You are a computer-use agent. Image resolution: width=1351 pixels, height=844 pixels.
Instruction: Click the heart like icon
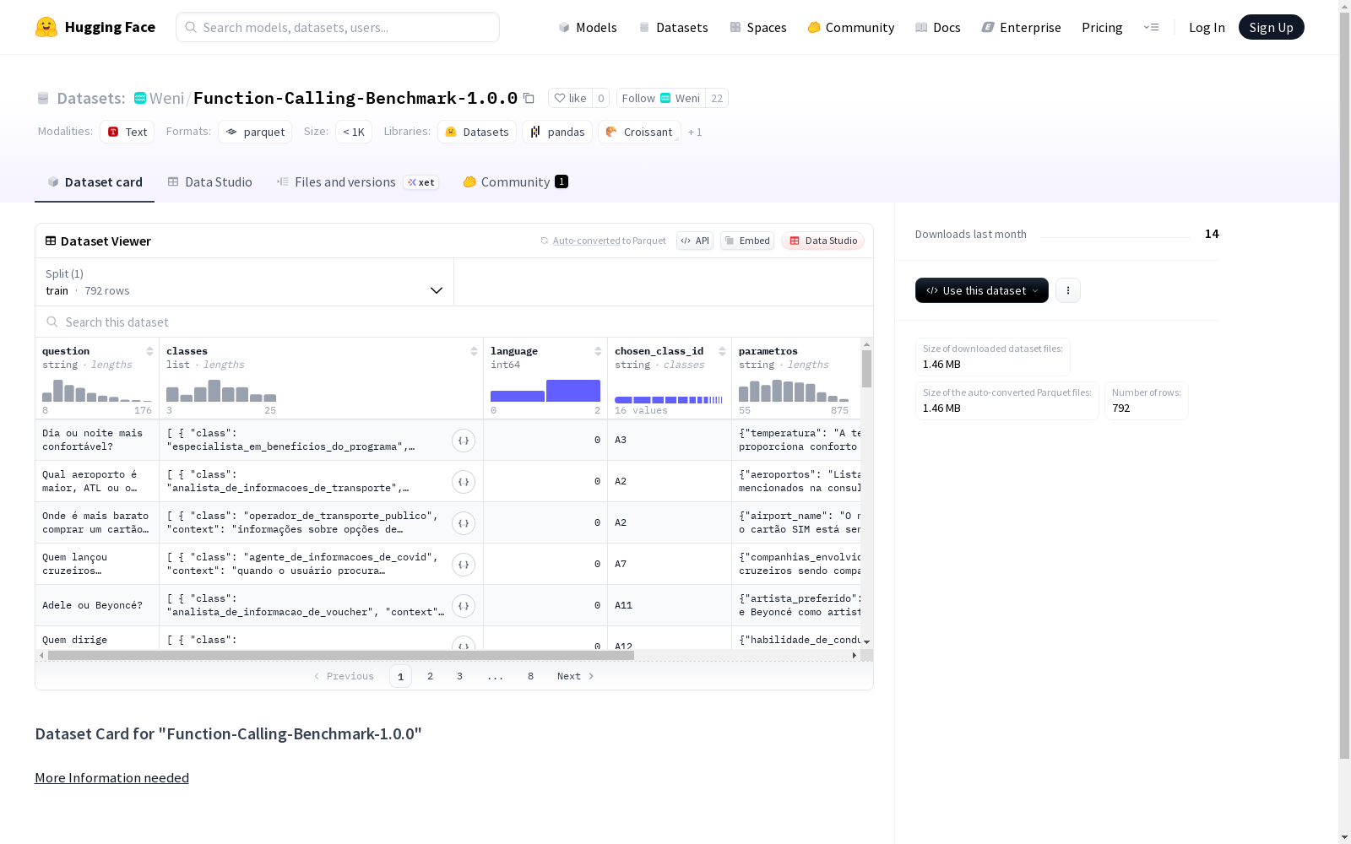pos(559,98)
